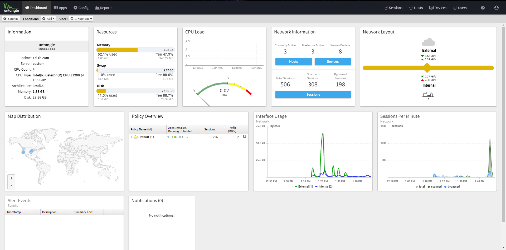
Task: Toggle External [1] legend series
Action: (304, 187)
